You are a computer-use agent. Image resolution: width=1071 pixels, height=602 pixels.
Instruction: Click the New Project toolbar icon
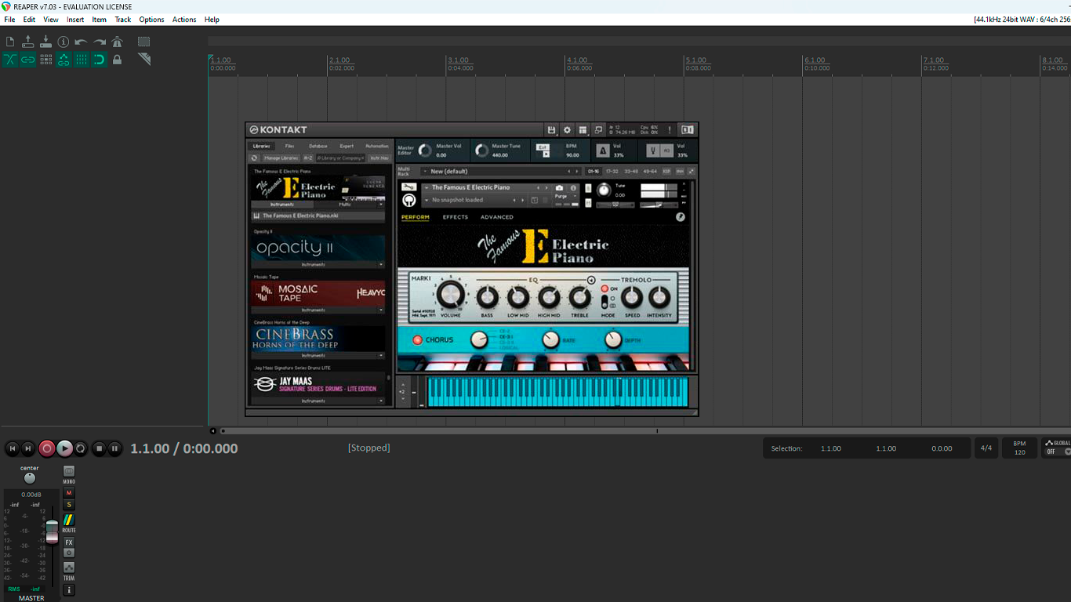10,42
